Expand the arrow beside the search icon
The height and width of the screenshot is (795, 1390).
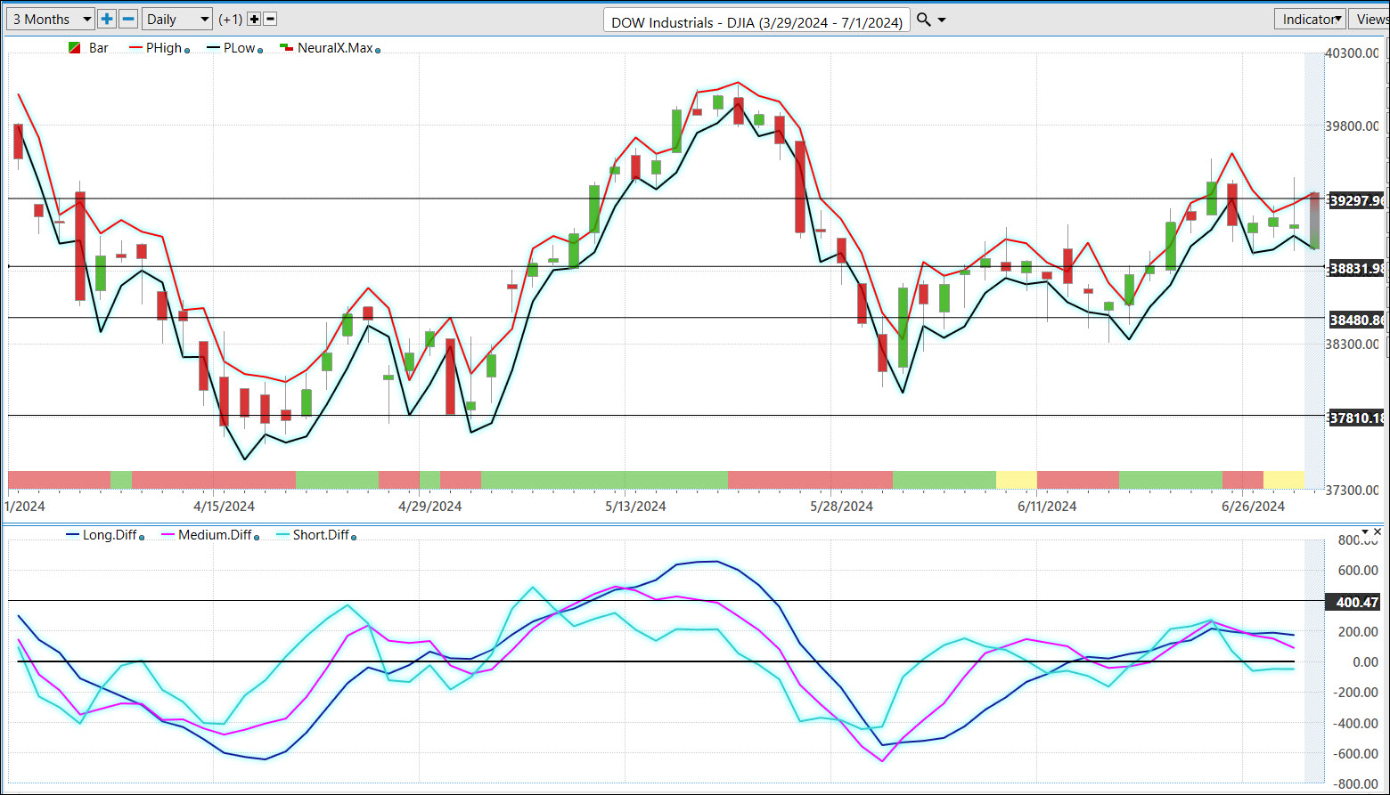[x=942, y=20]
